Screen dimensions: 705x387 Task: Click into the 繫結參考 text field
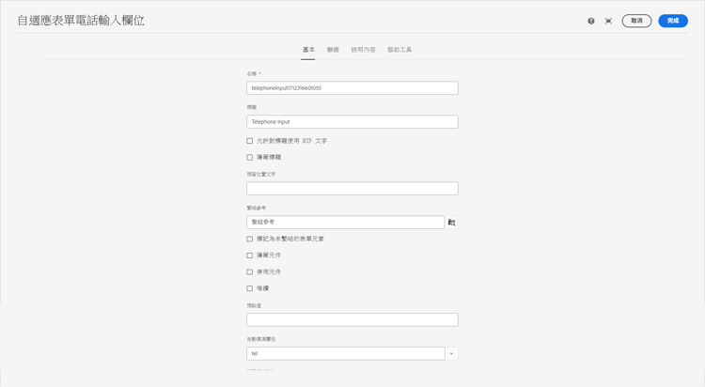click(345, 222)
